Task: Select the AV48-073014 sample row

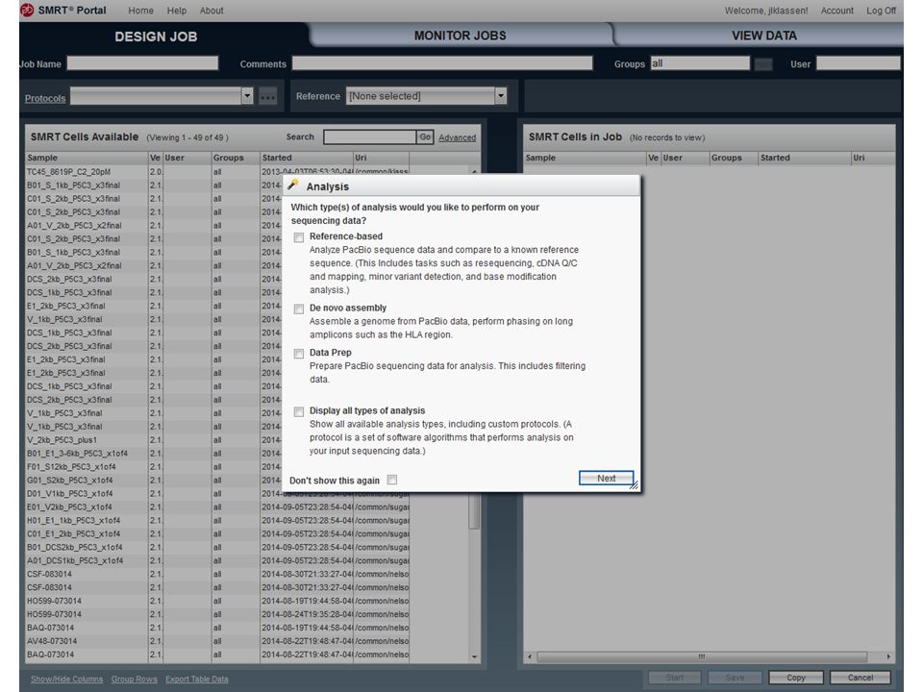Action: [218, 641]
